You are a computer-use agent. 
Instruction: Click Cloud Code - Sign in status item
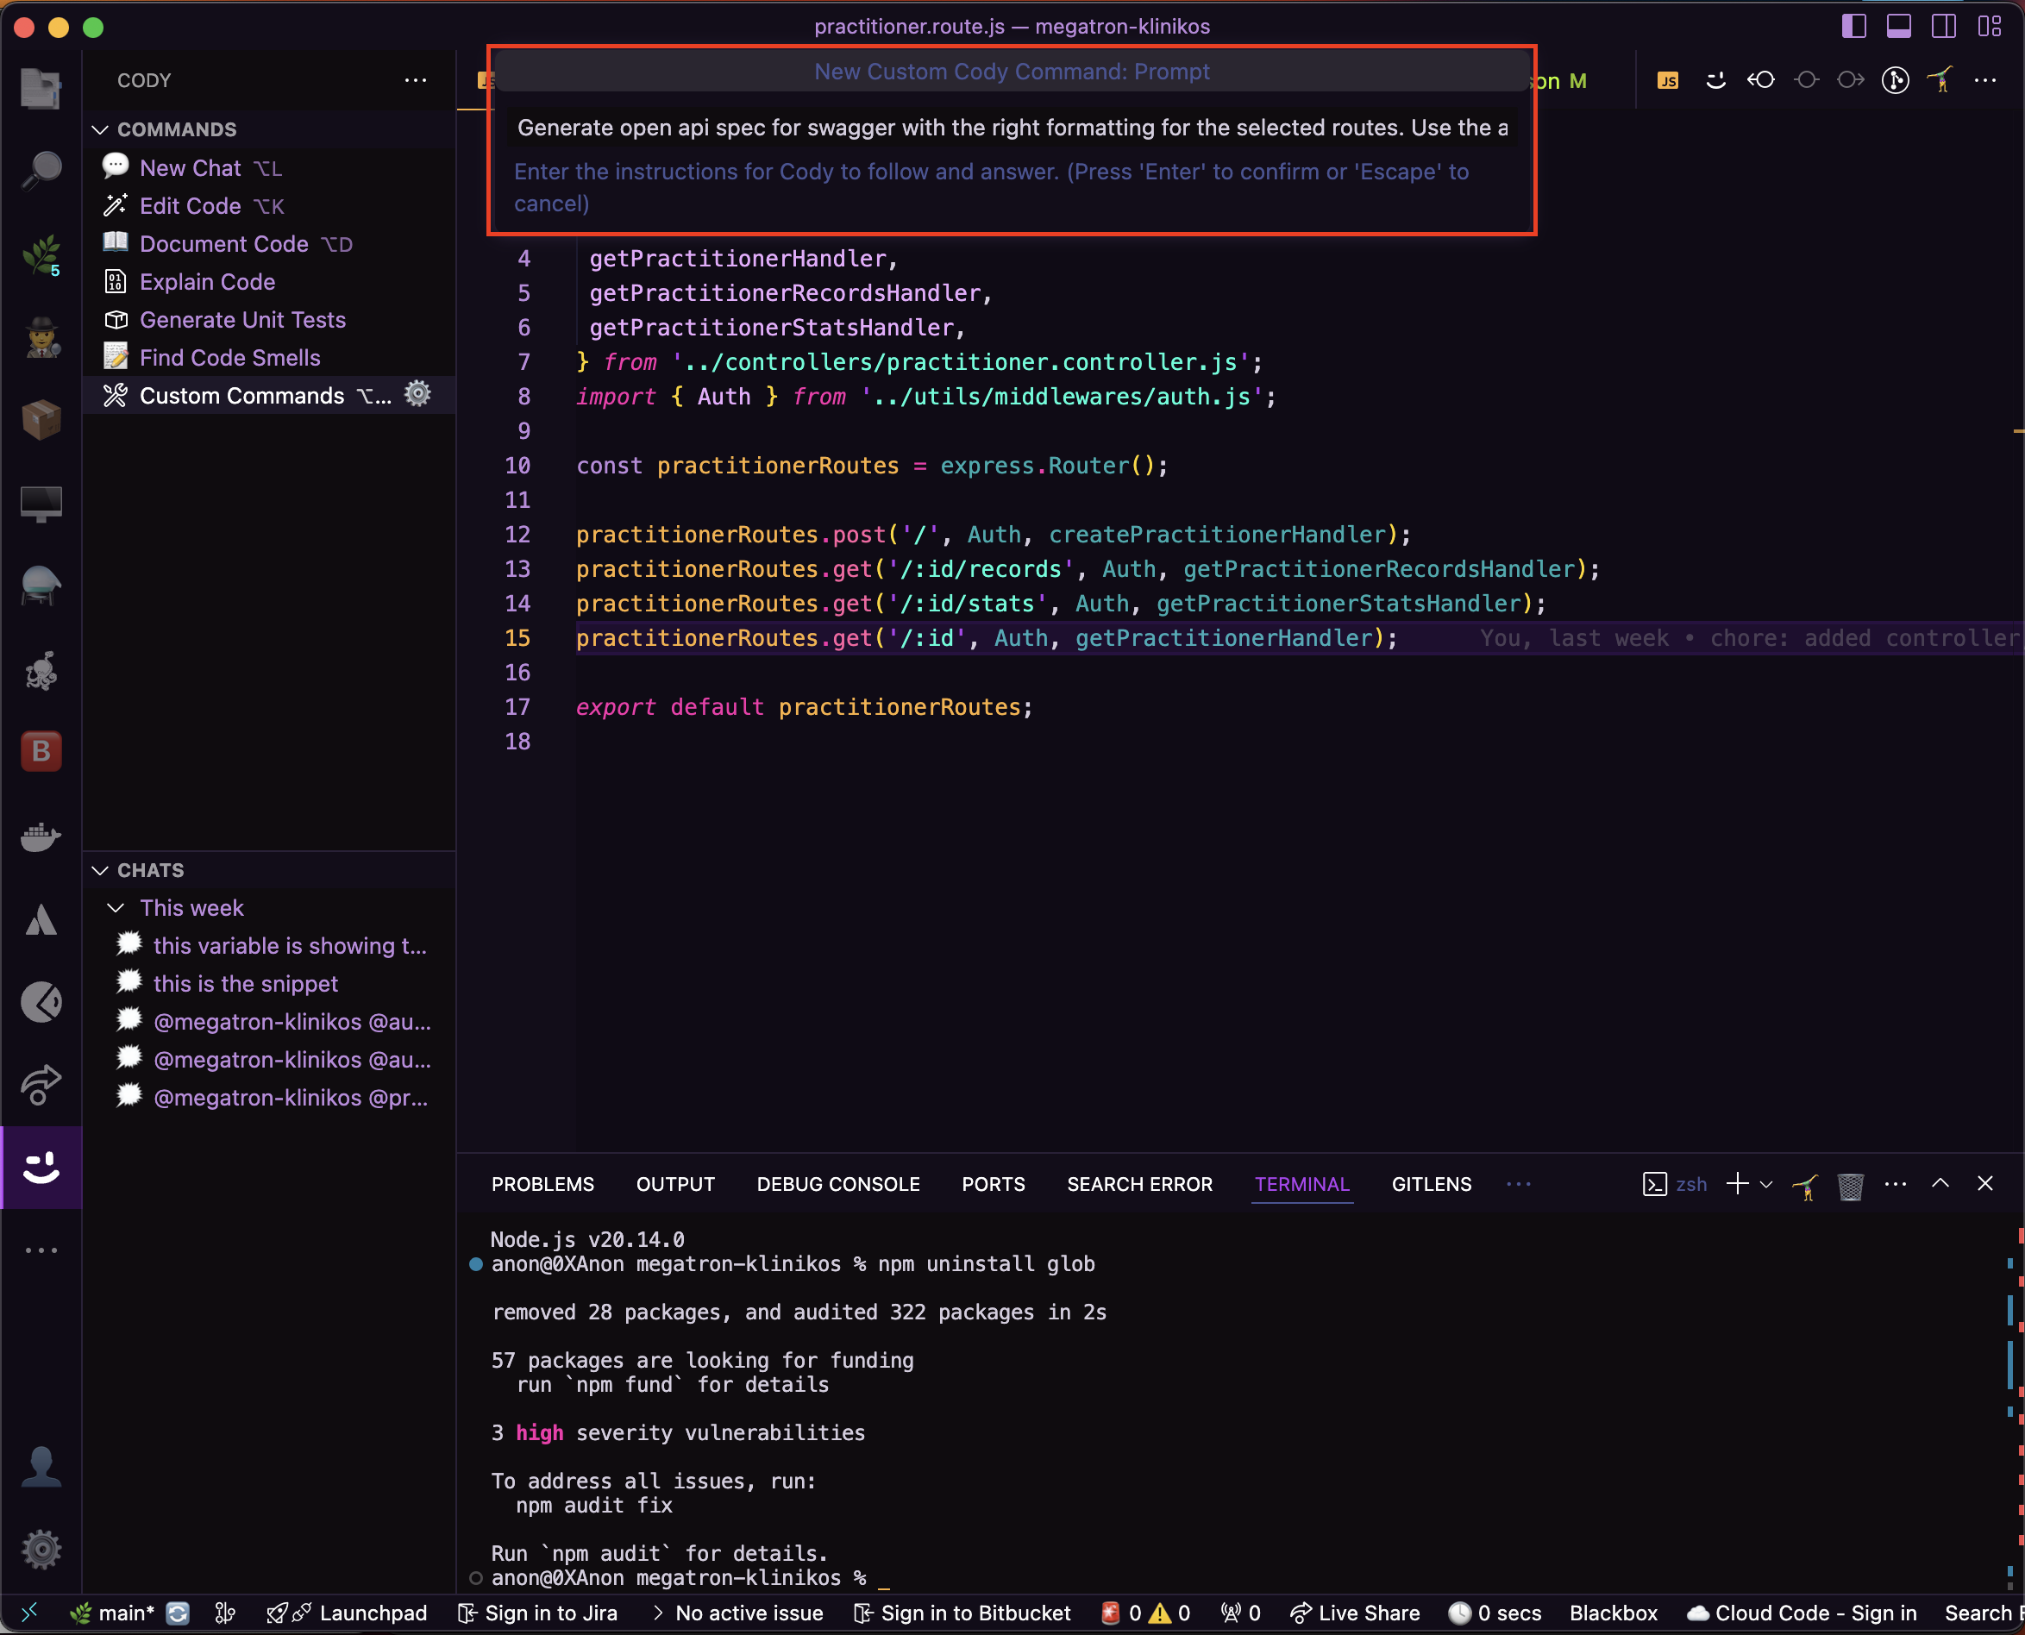click(1802, 1613)
